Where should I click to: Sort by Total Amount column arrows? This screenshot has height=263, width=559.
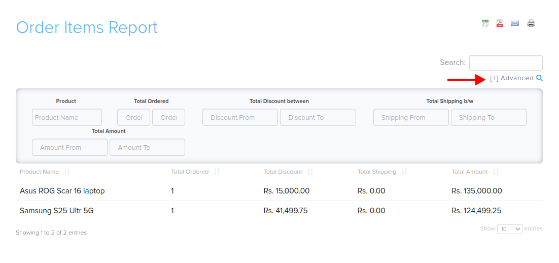tap(496, 172)
